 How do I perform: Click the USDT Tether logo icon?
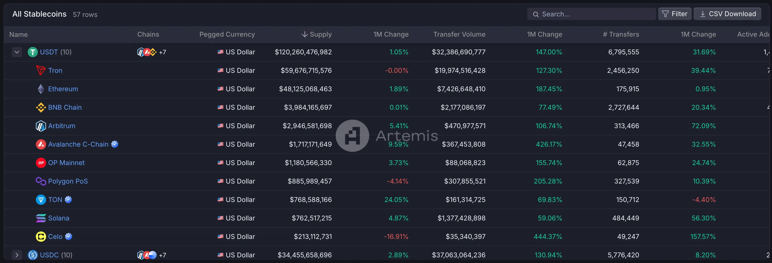(33, 52)
